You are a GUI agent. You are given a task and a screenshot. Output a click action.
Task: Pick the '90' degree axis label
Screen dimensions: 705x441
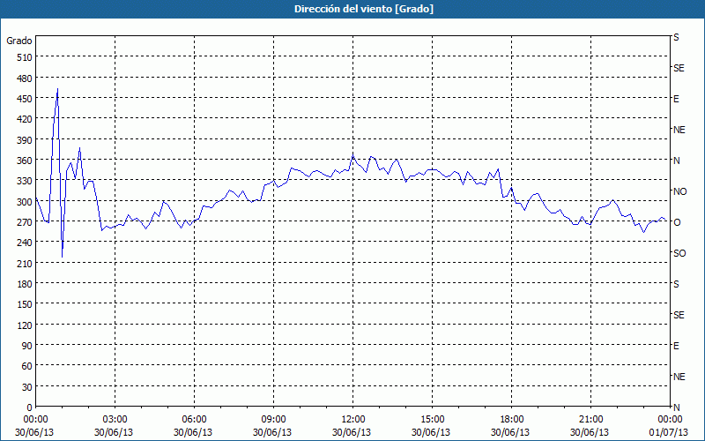(27, 346)
